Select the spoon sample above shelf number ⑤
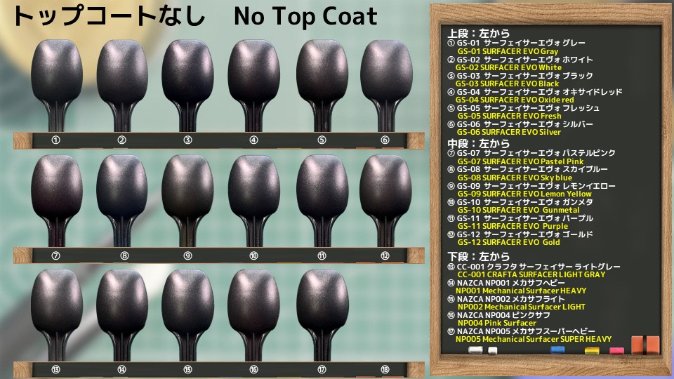This screenshot has height=379, width=674. click(x=322, y=86)
